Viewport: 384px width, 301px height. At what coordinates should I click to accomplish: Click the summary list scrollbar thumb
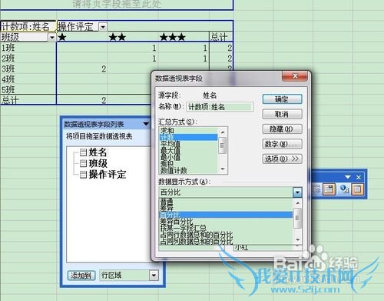coord(223,145)
